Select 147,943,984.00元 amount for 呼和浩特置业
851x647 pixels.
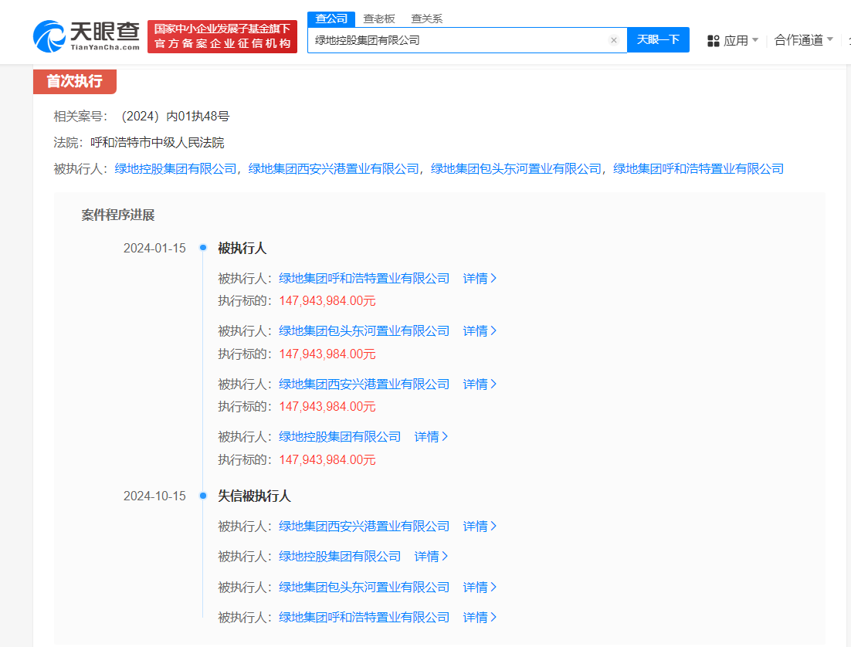tap(327, 301)
